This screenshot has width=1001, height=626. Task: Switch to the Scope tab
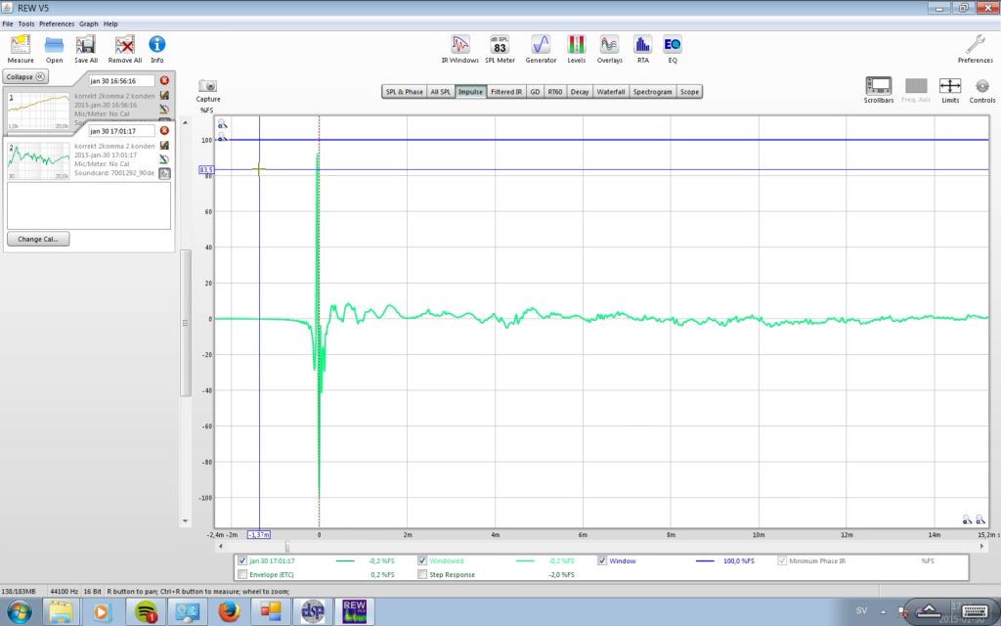pos(689,92)
